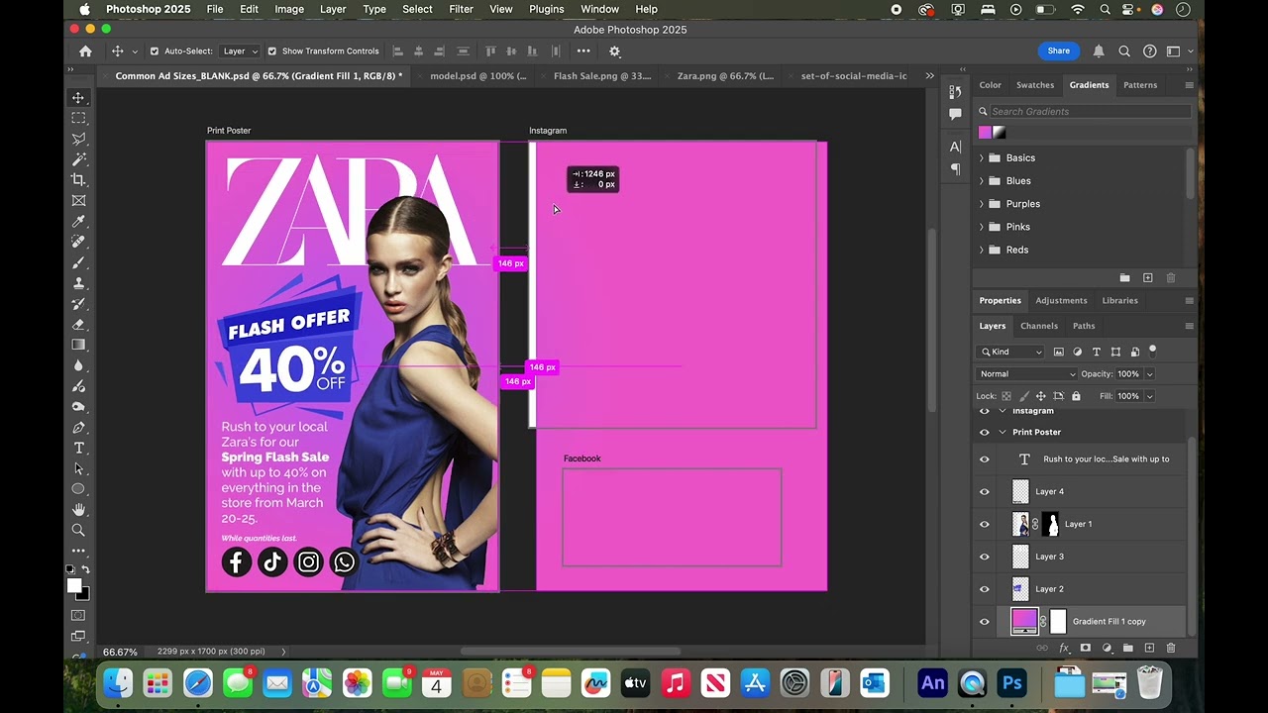This screenshot has width=1268, height=713.
Task: Create new fill or adjustment layer
Action: (1107, 649)
